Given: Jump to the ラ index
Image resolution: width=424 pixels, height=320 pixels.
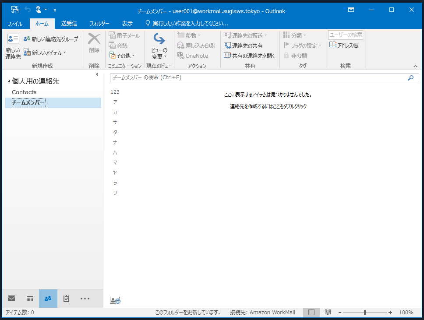Looking at the screenshot, I should [x=115, y=183].
